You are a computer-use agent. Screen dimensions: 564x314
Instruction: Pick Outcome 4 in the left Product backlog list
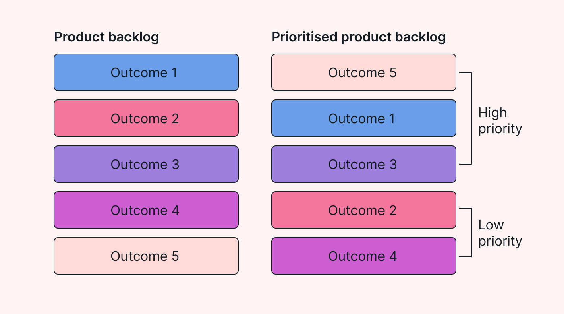point(146,210)
